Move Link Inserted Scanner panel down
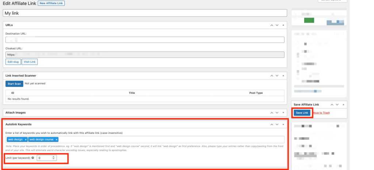The image size is (374, 170). [277, 76]
